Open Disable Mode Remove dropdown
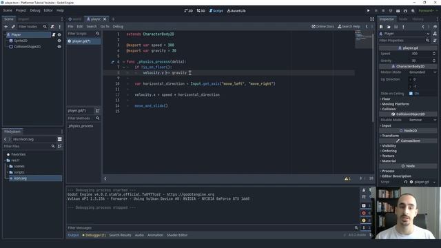The image size is (441, 248). [x=422, y=120]
